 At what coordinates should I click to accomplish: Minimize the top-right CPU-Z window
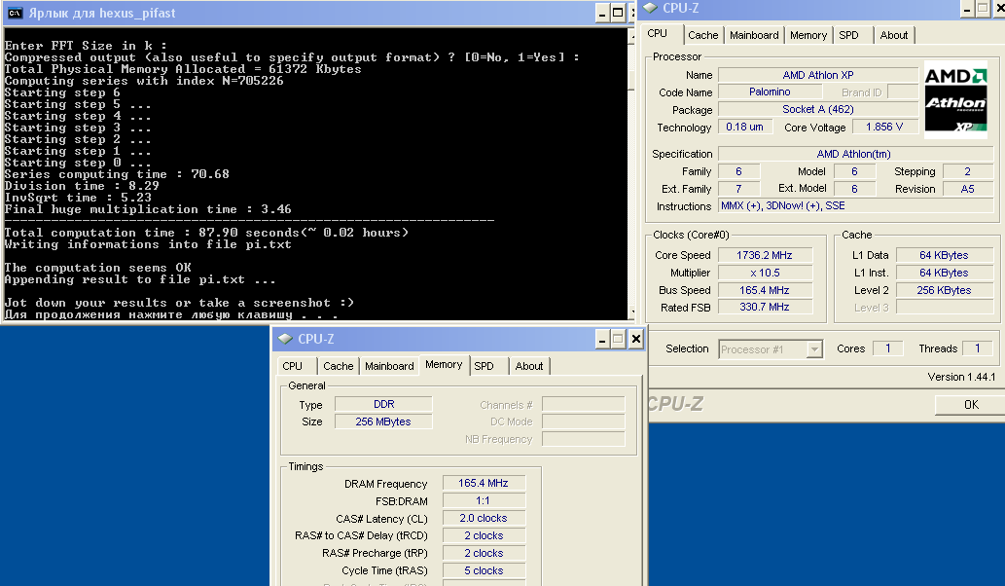[967, 9]
